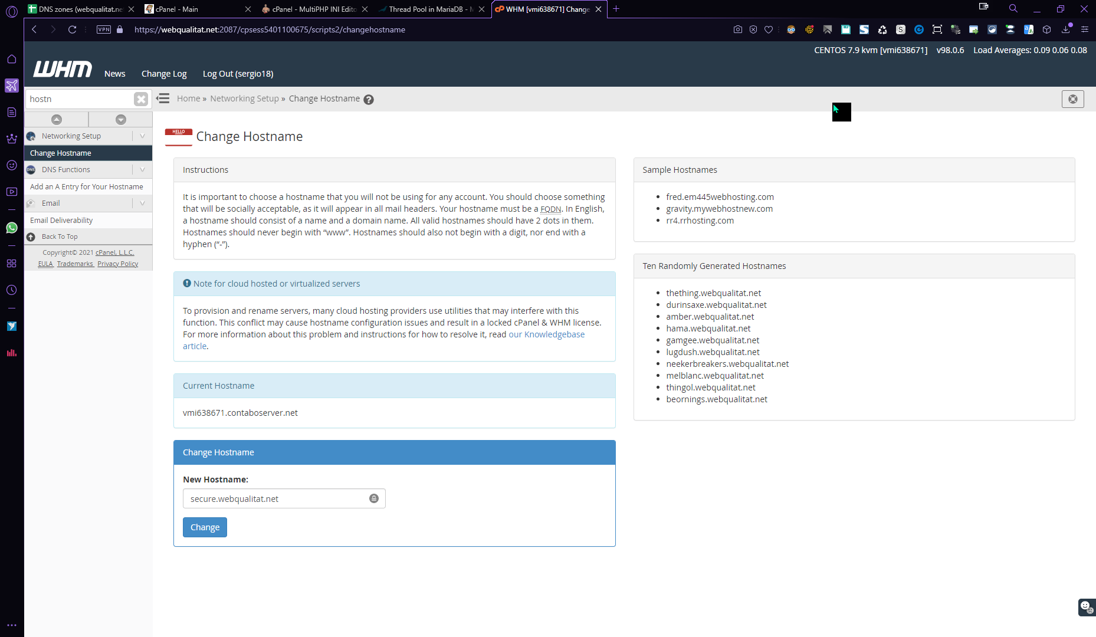The height and width of the screenshot is (637, 1096).
Task: Open the Change Log menu item
Action: [x=164, y=74]
